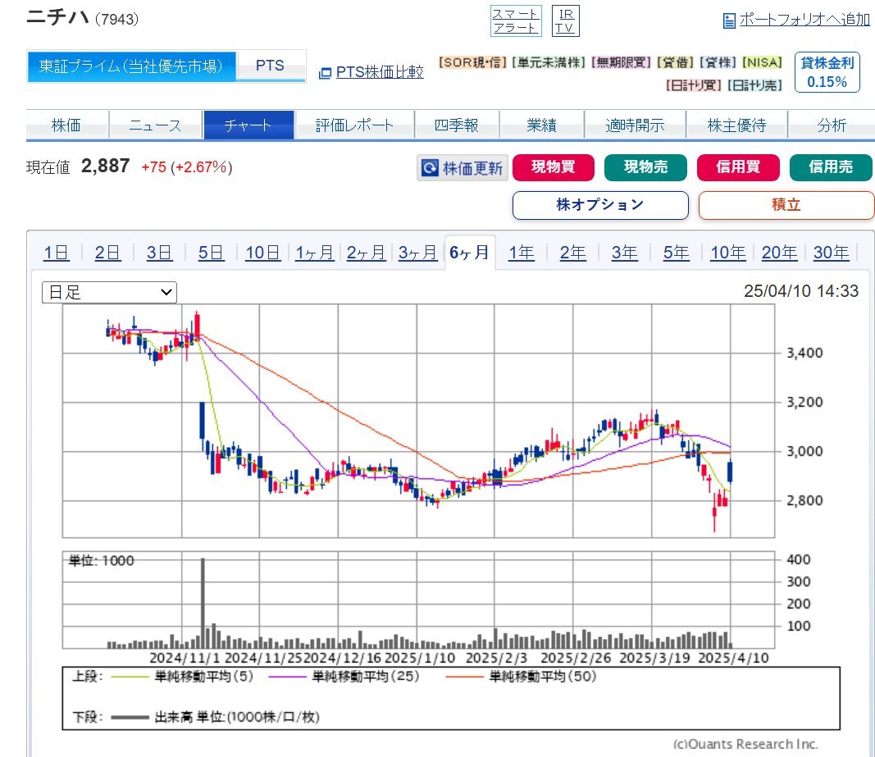Click the 現物買 button
Screen dimensions: 875x757
(x=553, y=167)
